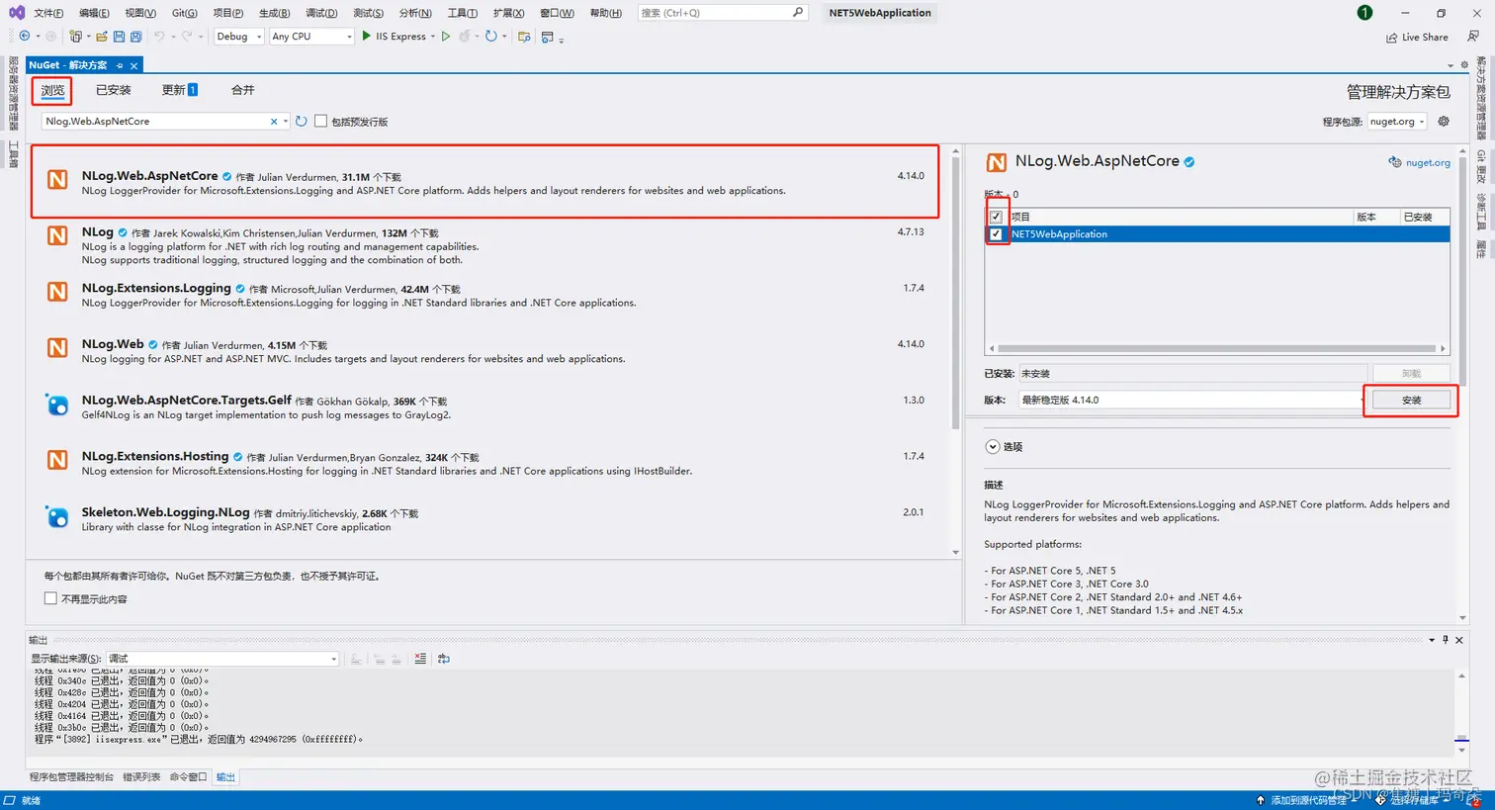The height and width of the screenshot is (810, 1495).
Task: Open the document tab list dropdown arrow
Action: pos(1451,65)
